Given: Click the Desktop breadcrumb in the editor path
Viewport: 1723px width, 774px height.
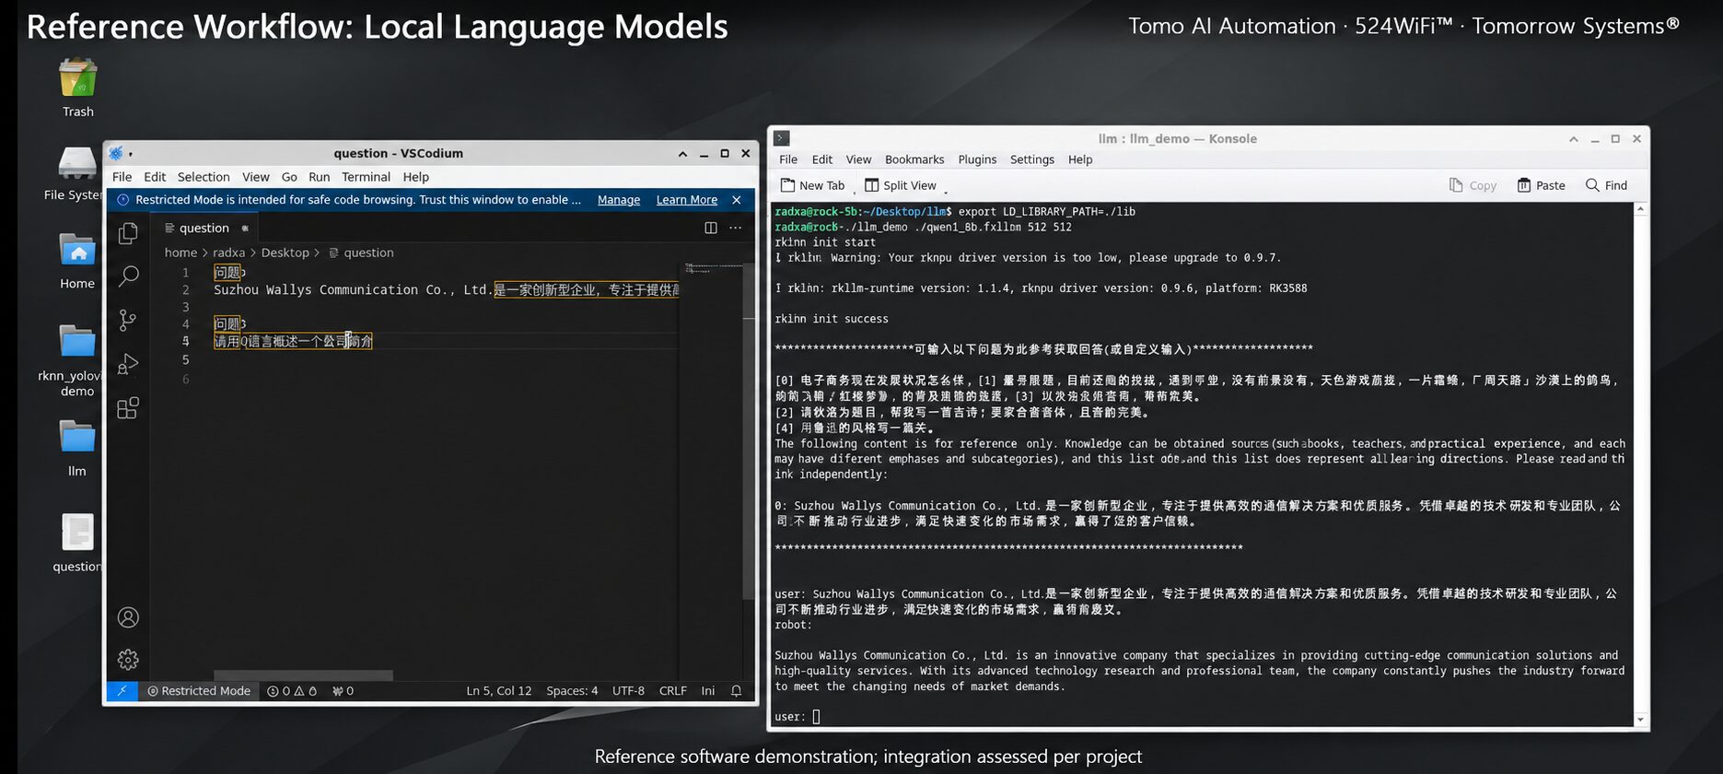Looking at the screenshot, I should pos(285,252).
